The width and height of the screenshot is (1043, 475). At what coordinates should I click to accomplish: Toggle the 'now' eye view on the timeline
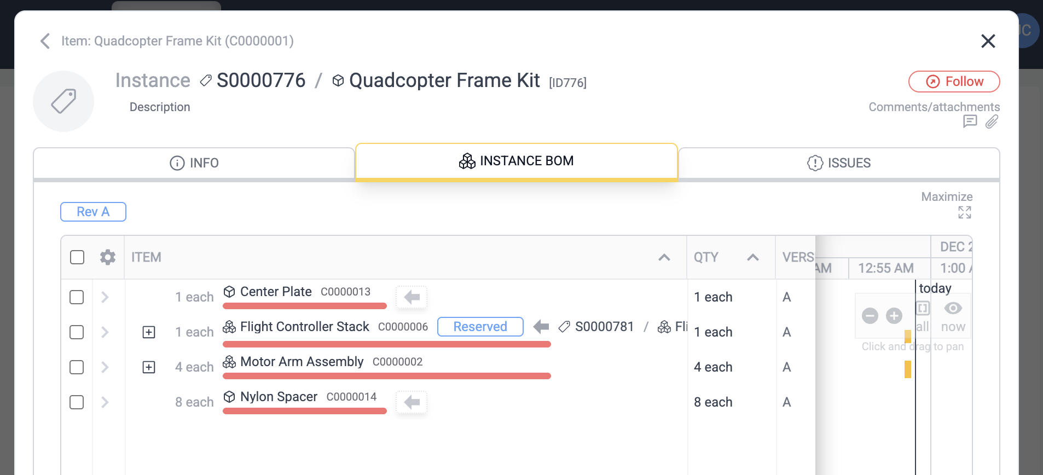tap(953, 309)
